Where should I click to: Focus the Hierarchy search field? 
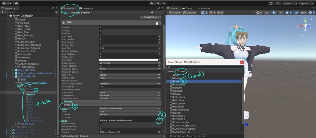pos(31,12)
